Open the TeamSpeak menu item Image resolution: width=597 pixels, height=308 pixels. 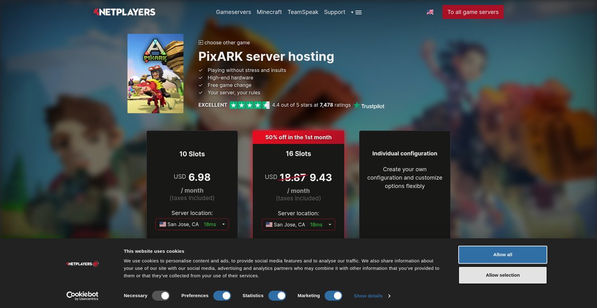coord(303,12)
